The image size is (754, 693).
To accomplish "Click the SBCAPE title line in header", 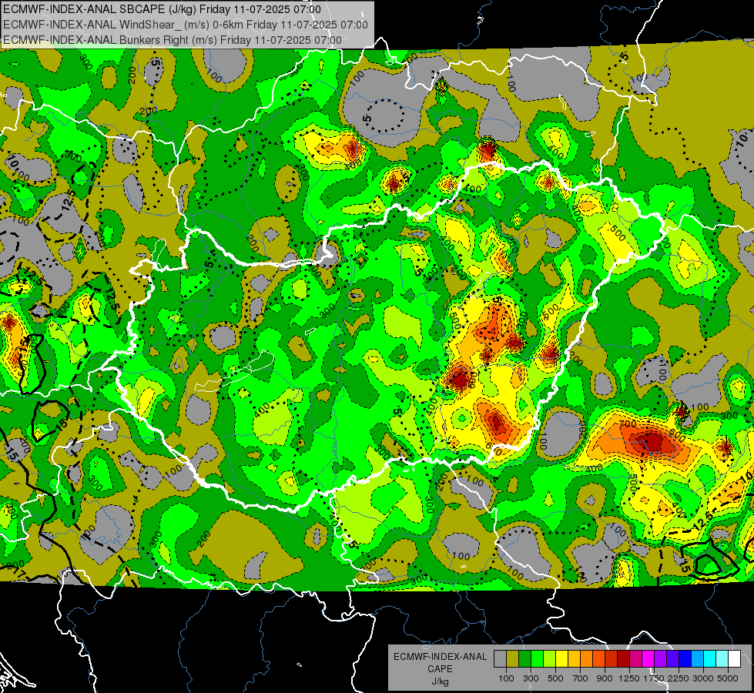I will [162, 9].
